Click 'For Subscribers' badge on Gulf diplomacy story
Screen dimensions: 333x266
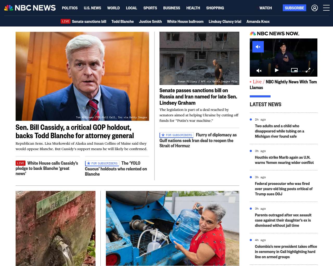click(x=177, y=135)
